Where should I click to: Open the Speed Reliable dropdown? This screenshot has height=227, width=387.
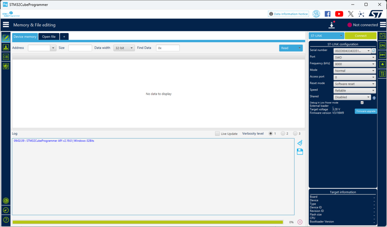click(355, 91)
